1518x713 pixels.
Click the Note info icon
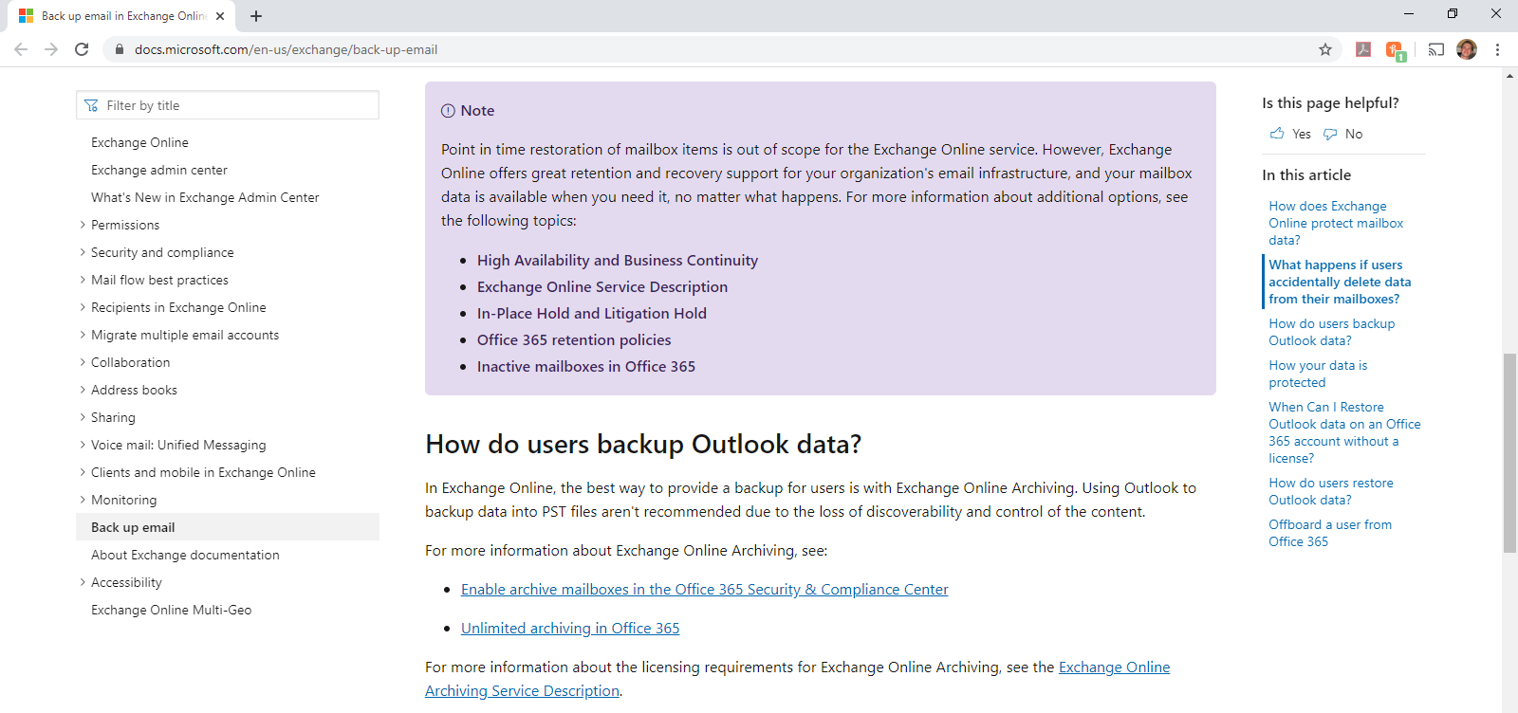pyautogui.click(x=448, y=111)
